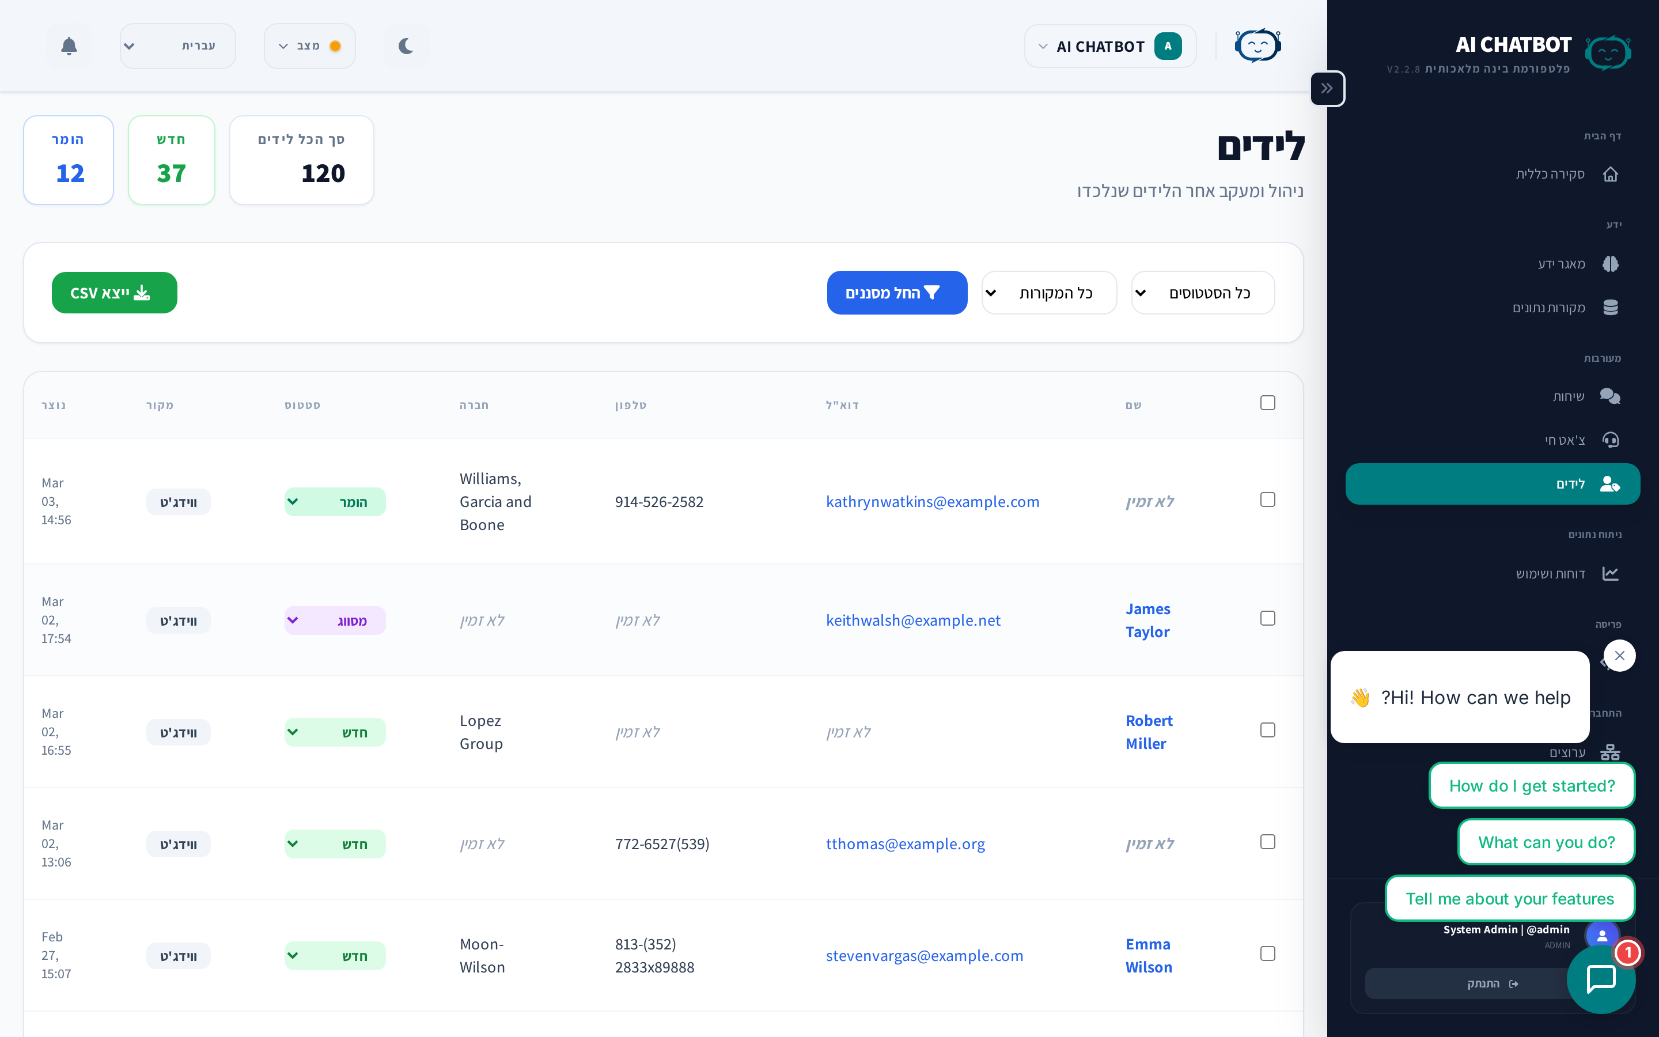
Task: Open the כל הסטטוסים status filter dropdown
Action: (x=1203, y=293)
